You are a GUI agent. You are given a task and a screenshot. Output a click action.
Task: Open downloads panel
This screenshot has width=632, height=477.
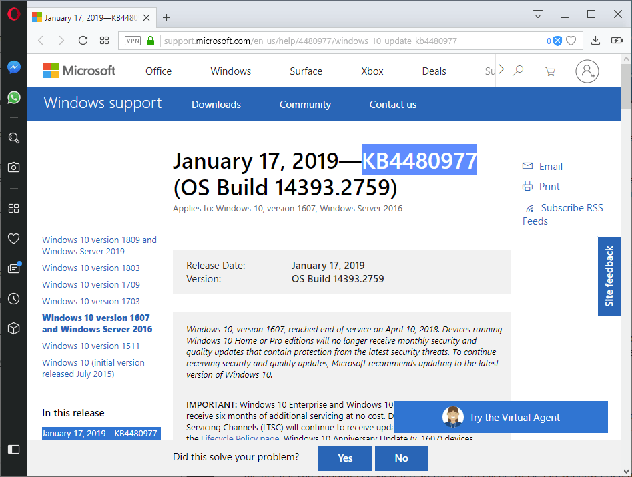(595, 40)
